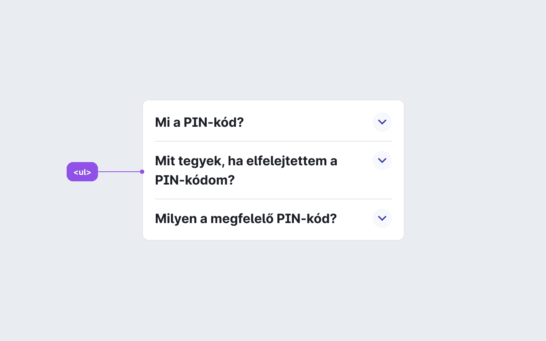Expand the "Mi a PIN-kód?" chevron
Screen dimensions: 546x341
pyautogui.click(x=382, y=122)
